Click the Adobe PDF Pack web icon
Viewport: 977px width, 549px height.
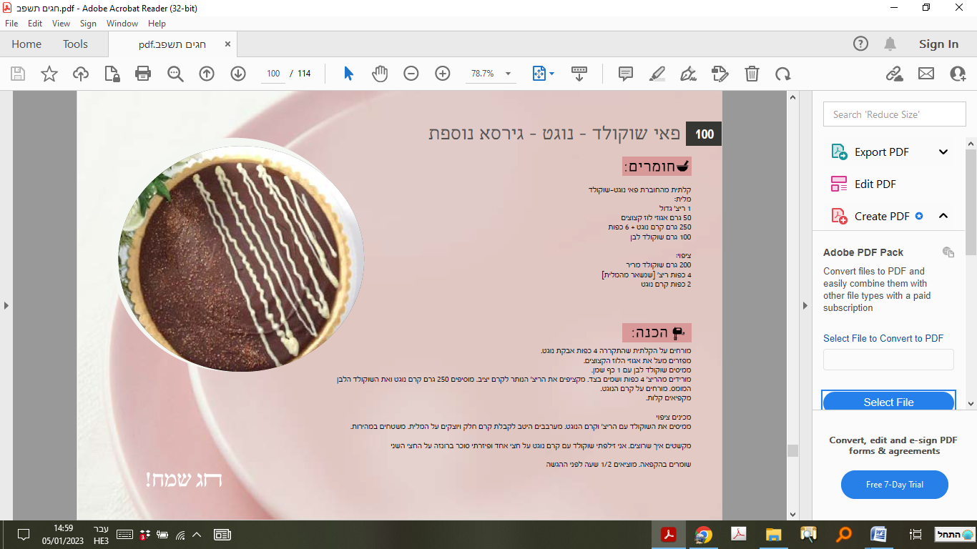948,252
